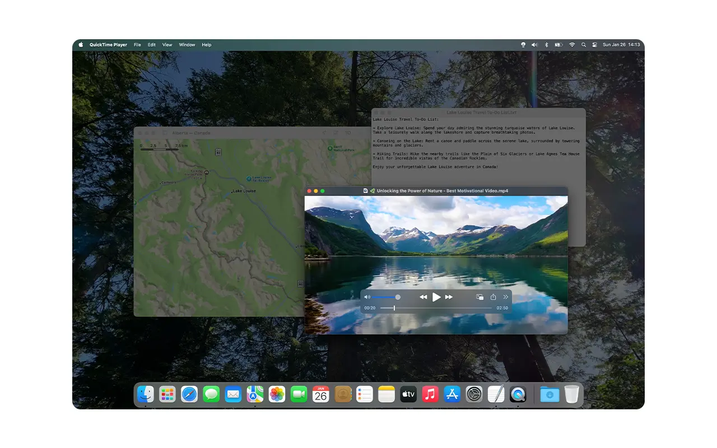The width and height of the screenshot is (717, 448).
Task: Open Mail from the Dock
Action: (x=233, y=394)
